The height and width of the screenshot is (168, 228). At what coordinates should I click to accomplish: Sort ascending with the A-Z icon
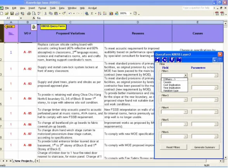pyautogui.click(x=99, y=14)
